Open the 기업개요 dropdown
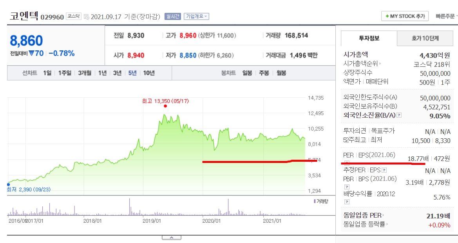Image resolution: width=458 pixels, height=243 pixels. tap(196, 16)
